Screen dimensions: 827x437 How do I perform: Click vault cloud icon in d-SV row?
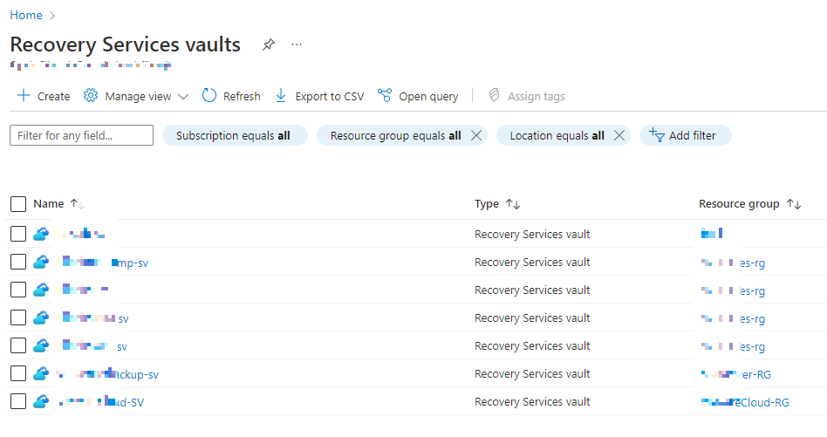point(41,401)
